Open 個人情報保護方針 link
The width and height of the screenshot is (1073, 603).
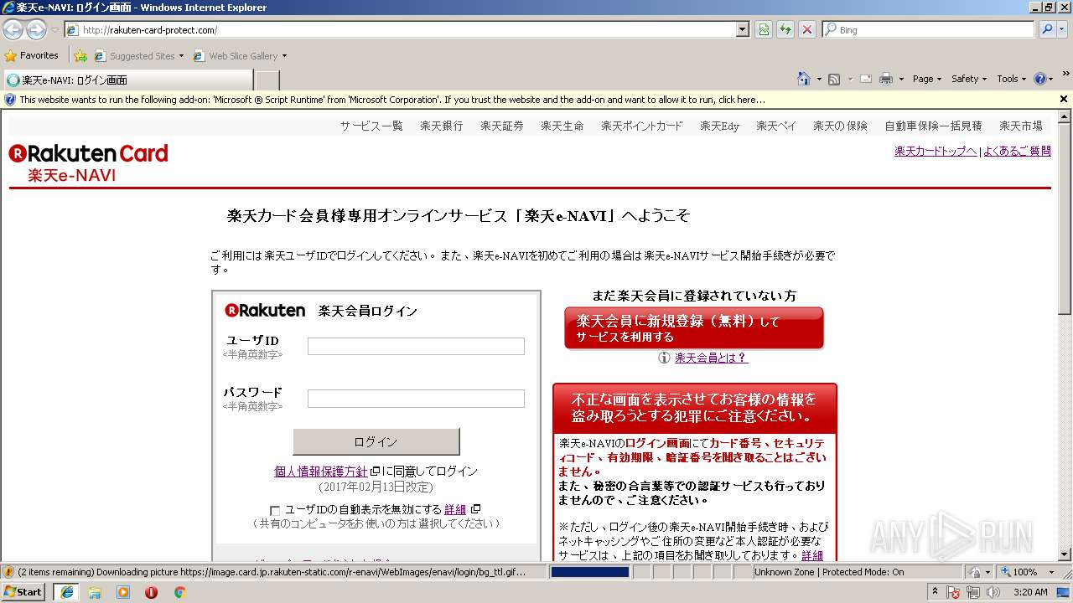point(321,472)
